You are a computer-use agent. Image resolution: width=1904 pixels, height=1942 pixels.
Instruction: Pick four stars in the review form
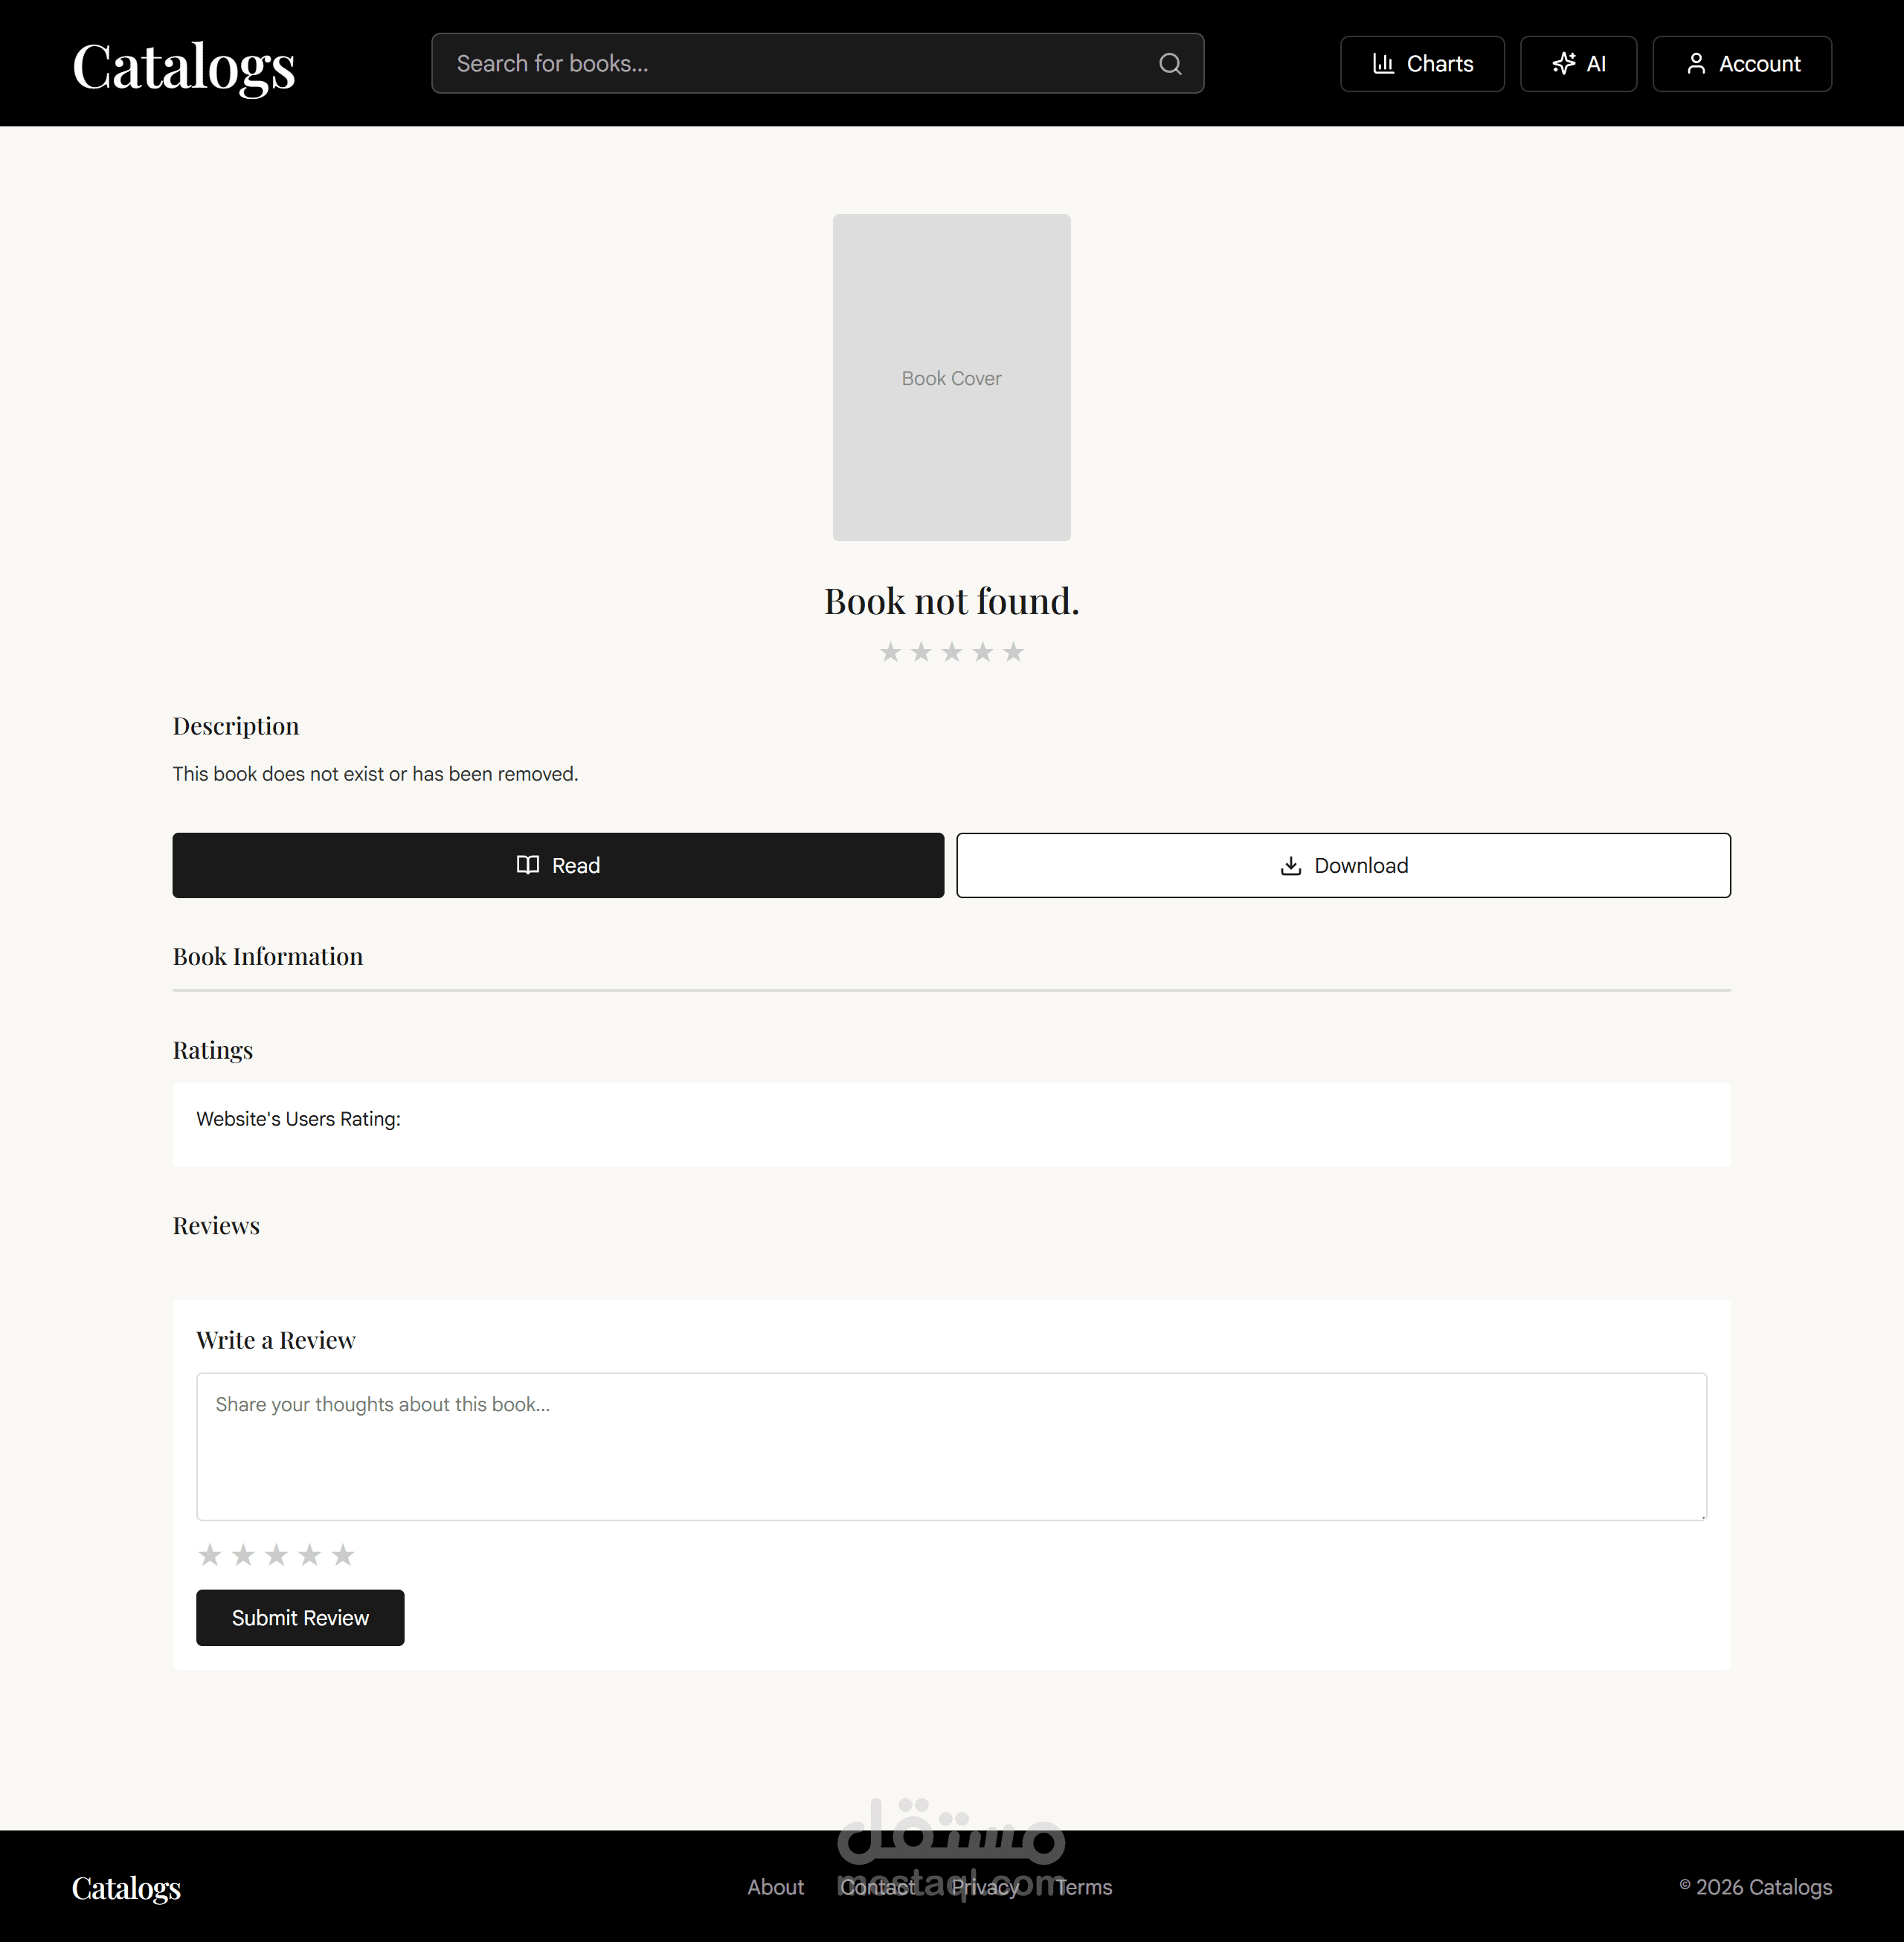310,1554
